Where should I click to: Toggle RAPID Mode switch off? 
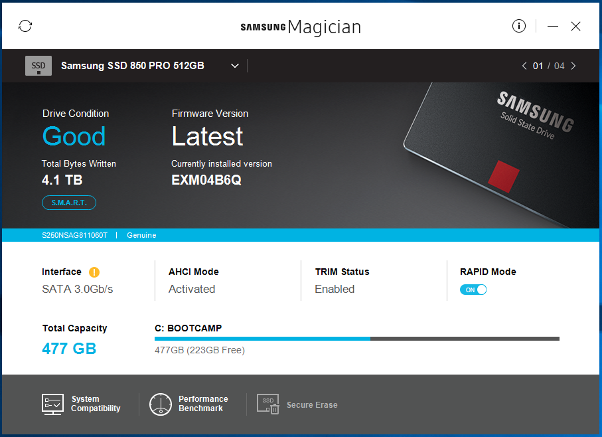coord(473,290)
